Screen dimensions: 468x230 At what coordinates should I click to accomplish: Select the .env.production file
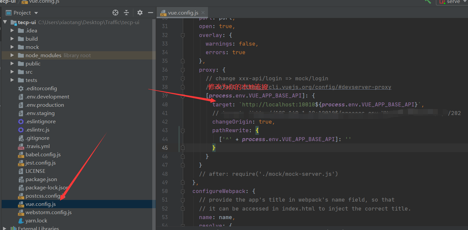[45, 105]
